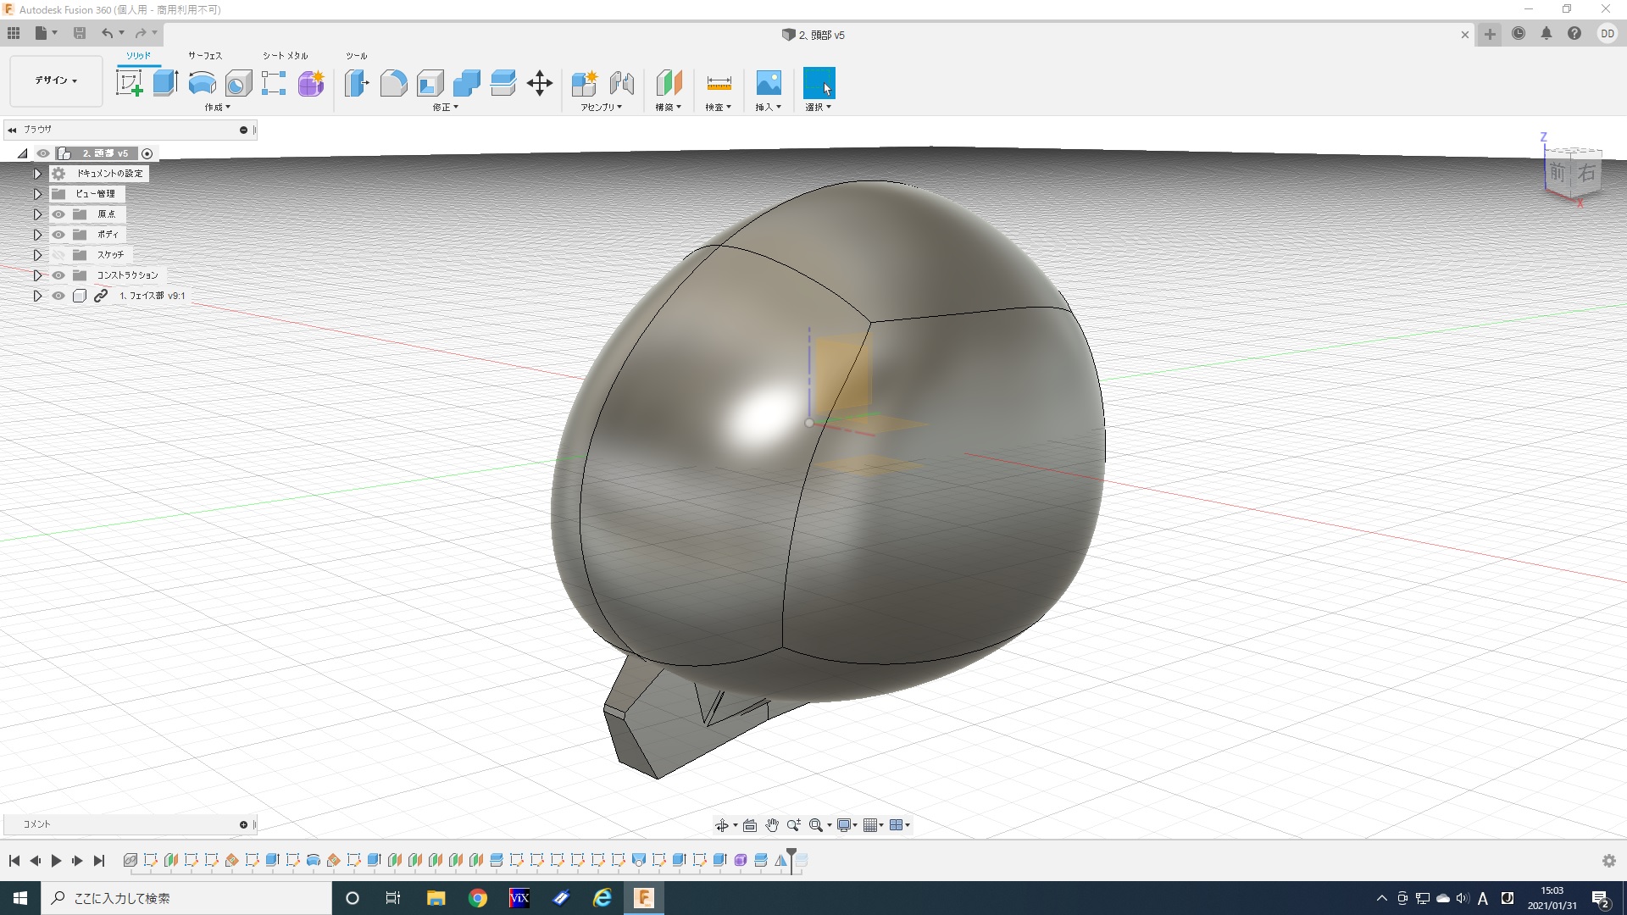Click the Create Sketch tool icon

[x=129, y=83]
